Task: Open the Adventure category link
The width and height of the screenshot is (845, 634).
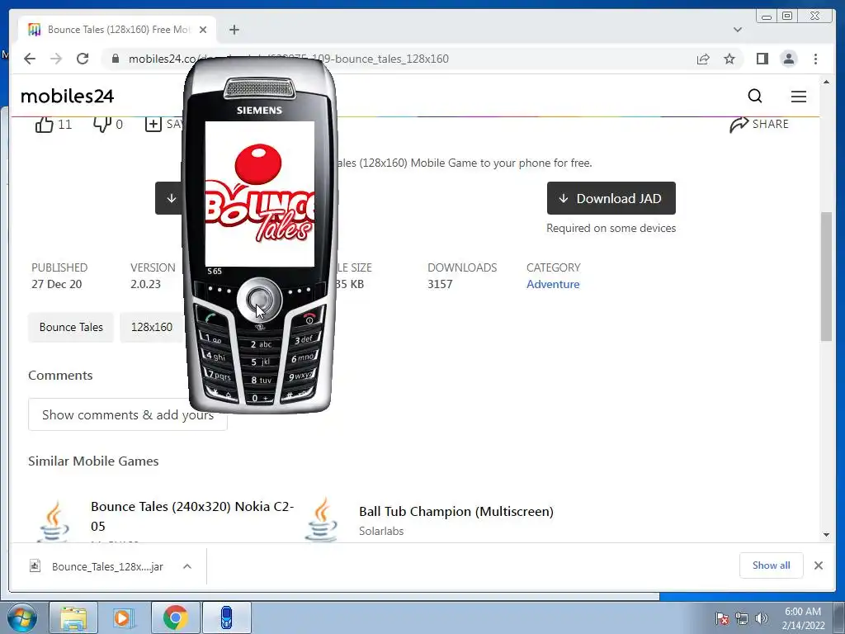Action: 553,284
